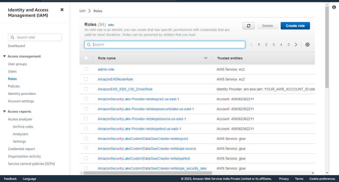
Task: Jump to page 5 of roles
Action: (288, 45)
